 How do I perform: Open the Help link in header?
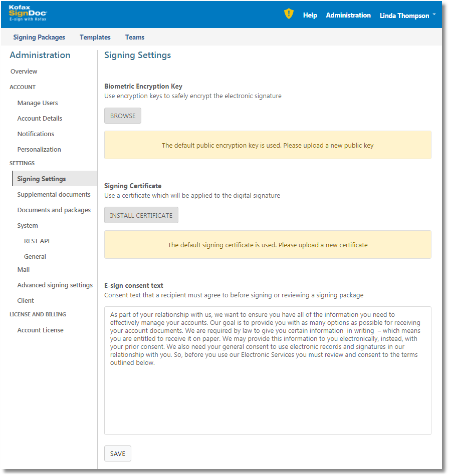pyautogui.click(x=310, y=16)
